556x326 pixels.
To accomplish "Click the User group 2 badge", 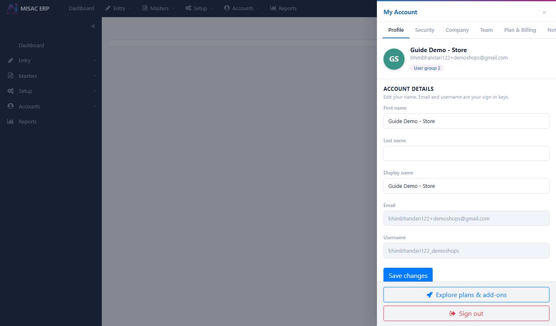I will pyautogui.click(x=427, y=68).
